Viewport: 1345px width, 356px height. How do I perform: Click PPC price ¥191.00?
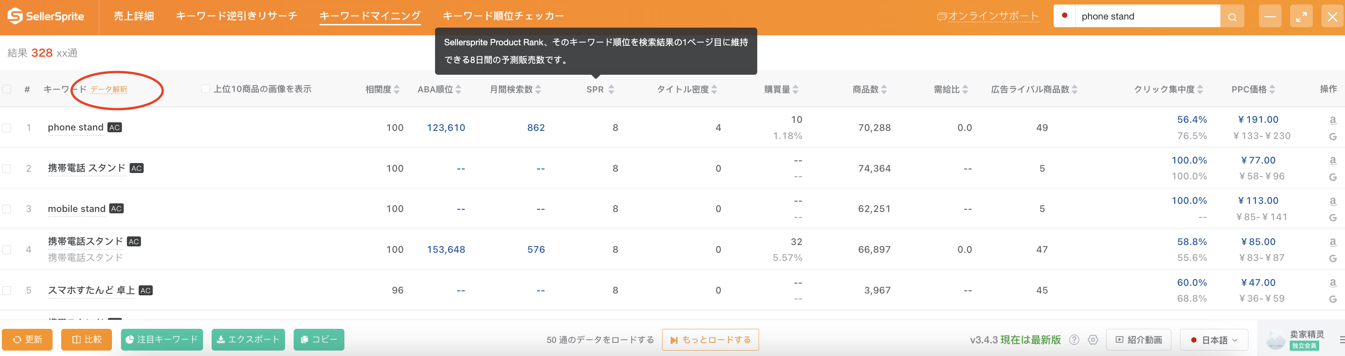[1258, 120]
